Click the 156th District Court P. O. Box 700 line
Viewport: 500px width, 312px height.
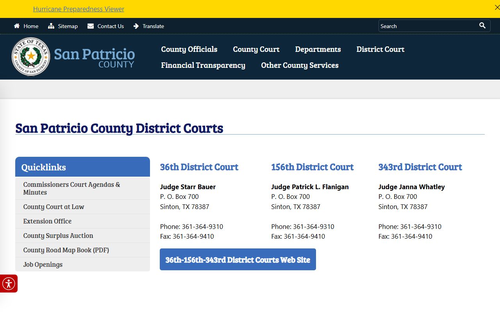point(291,197)
